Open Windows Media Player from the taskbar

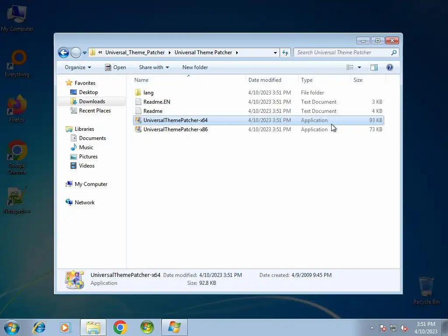click(66, 327)
